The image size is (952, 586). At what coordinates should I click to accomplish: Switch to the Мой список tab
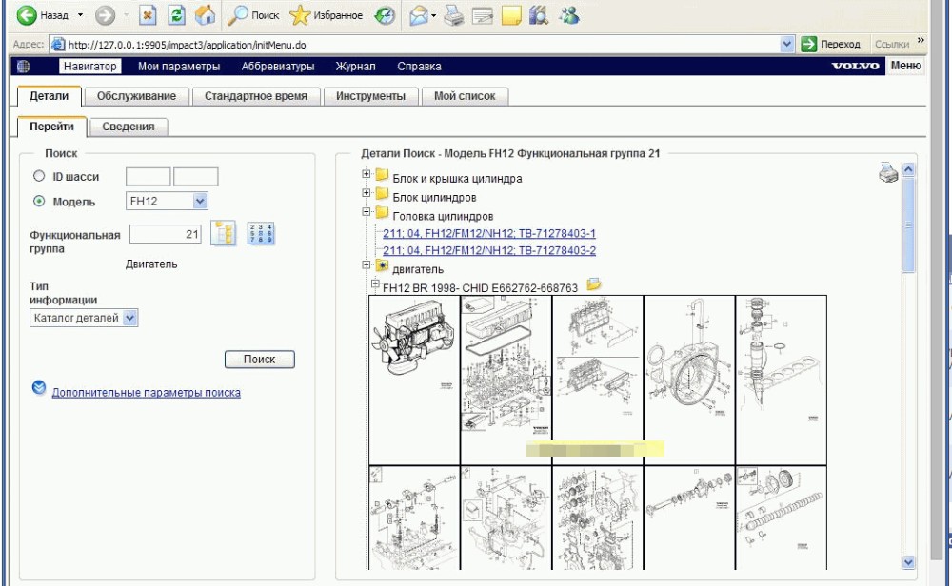pos(466,96)
